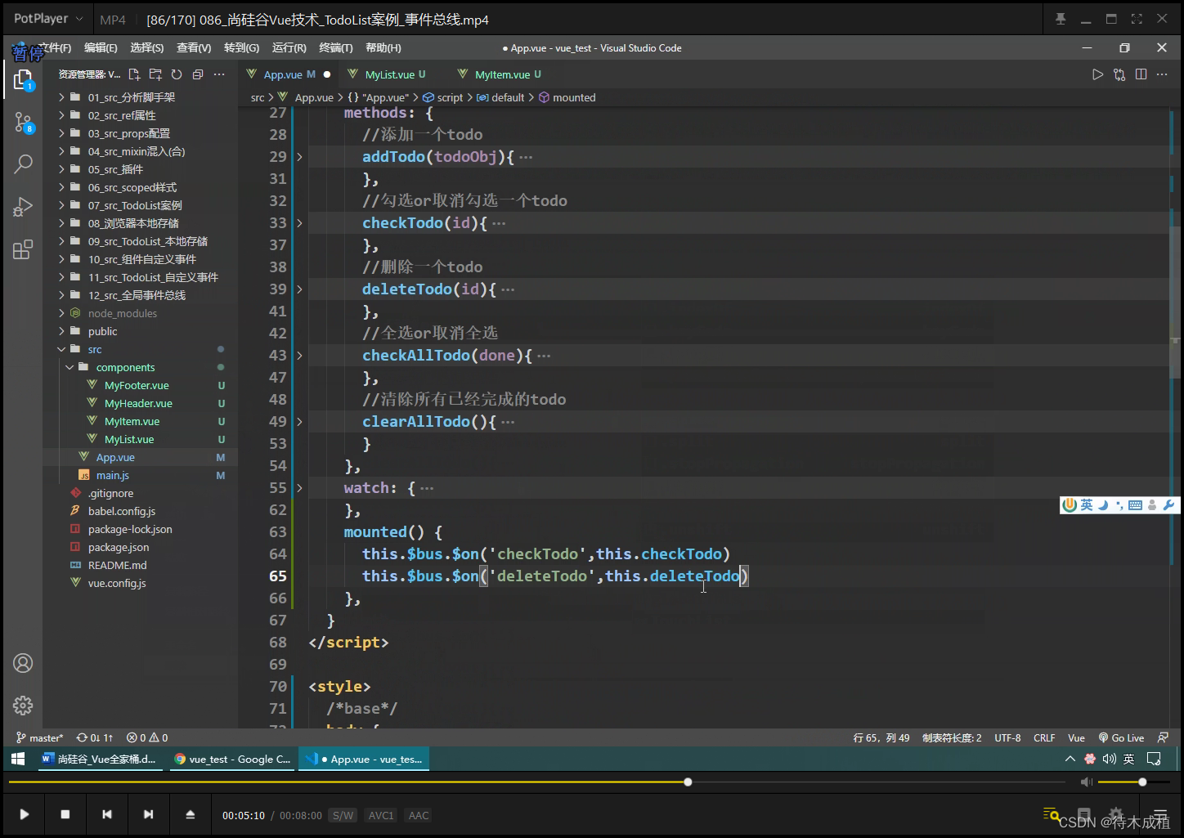
Task: Adjust the PotPlayer volume slider
Action: coord(1135,782)
